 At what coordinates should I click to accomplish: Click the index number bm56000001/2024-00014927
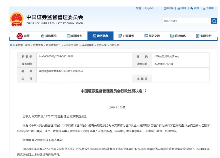click(56, 56)
